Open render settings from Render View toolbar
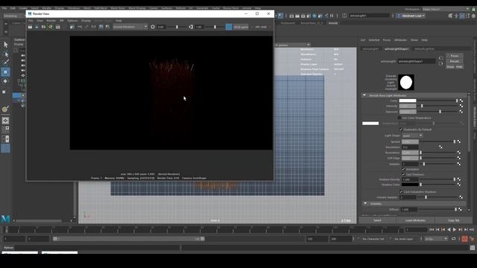This screenshot has height=268, width=477. pyautogui.click(x=72, y=27)
